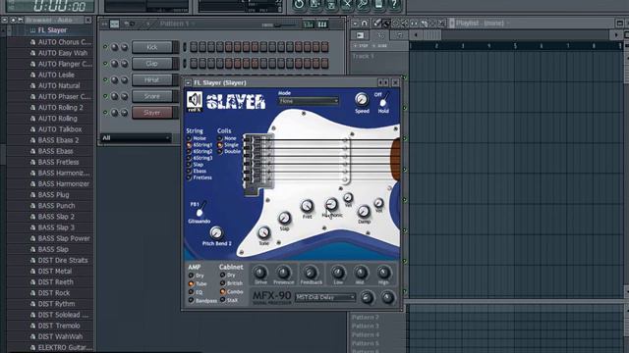Toggle the magnet snap icon in Playlist
This screenshot has height=353, width=629.
coord(365,24)
